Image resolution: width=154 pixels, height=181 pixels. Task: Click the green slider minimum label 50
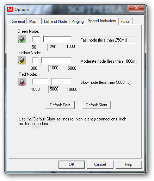(34, 47)
